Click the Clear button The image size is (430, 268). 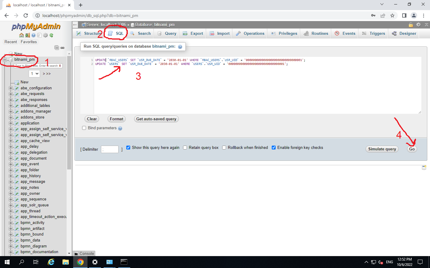pos(92,119)
